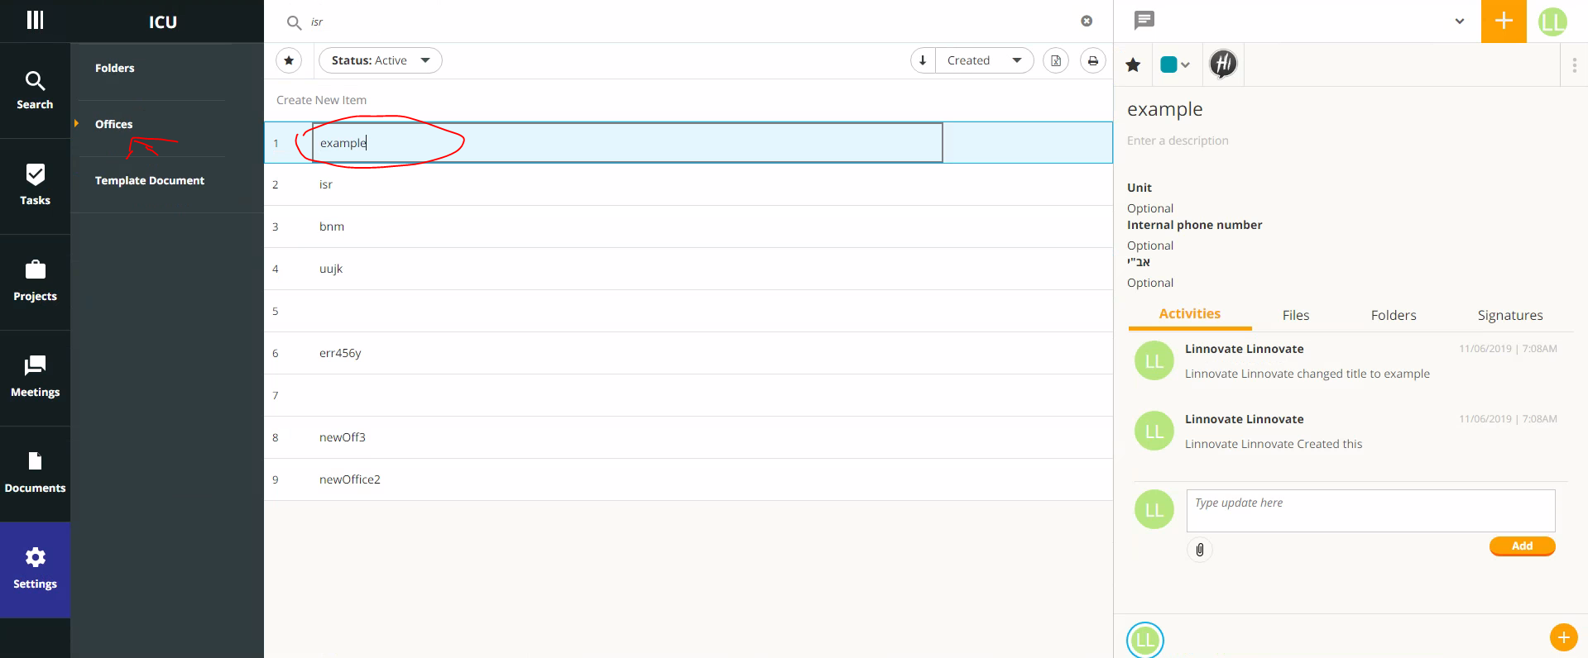Select the isr row

point(688,184)
